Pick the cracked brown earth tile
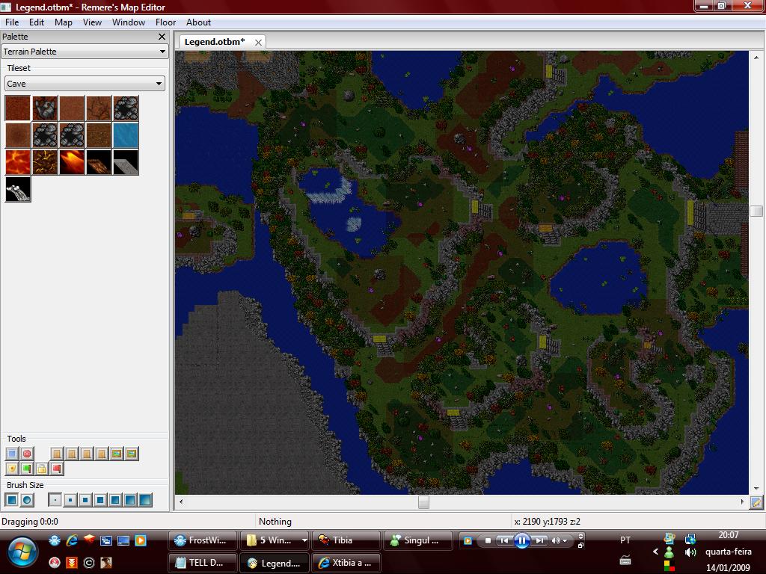 99,108
